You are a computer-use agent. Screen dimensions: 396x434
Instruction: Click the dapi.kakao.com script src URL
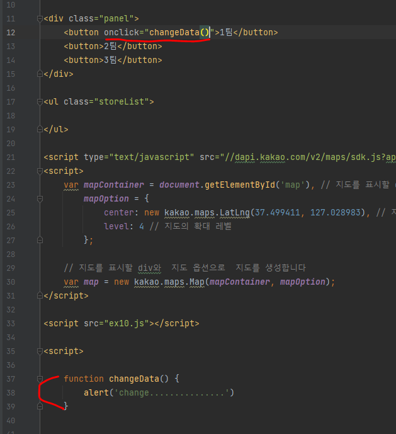pos(308,157)
